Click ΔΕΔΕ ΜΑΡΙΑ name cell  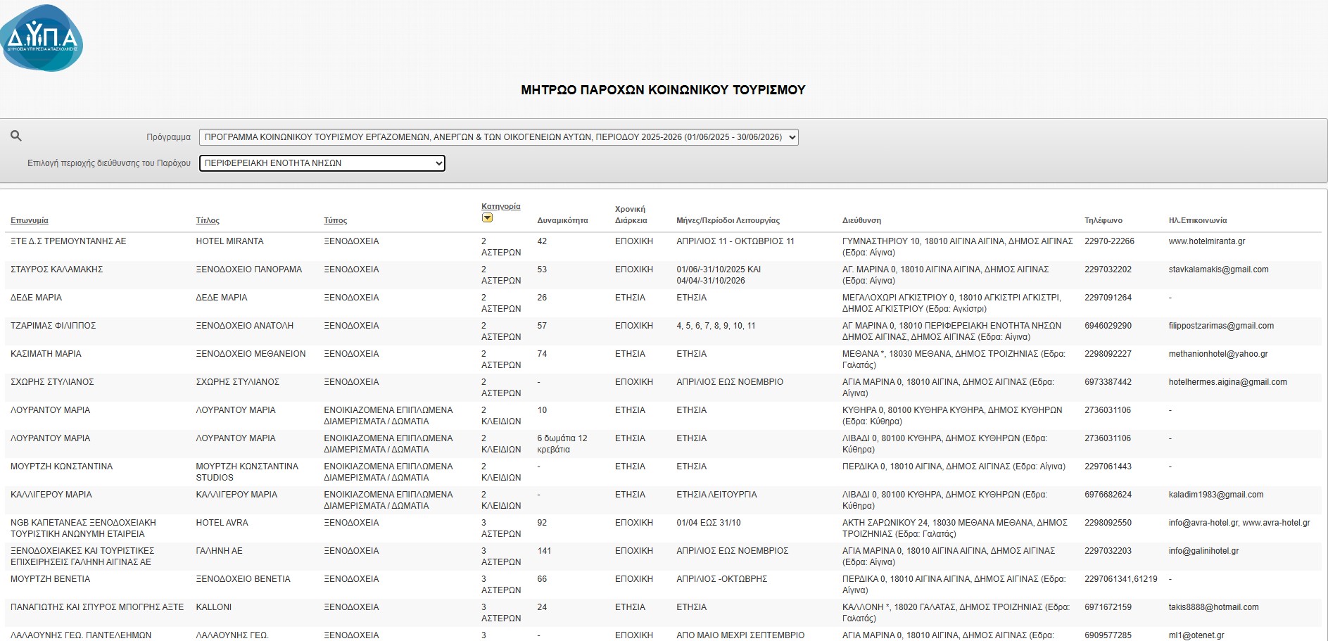pyautogui.click(x=36, y=298)
